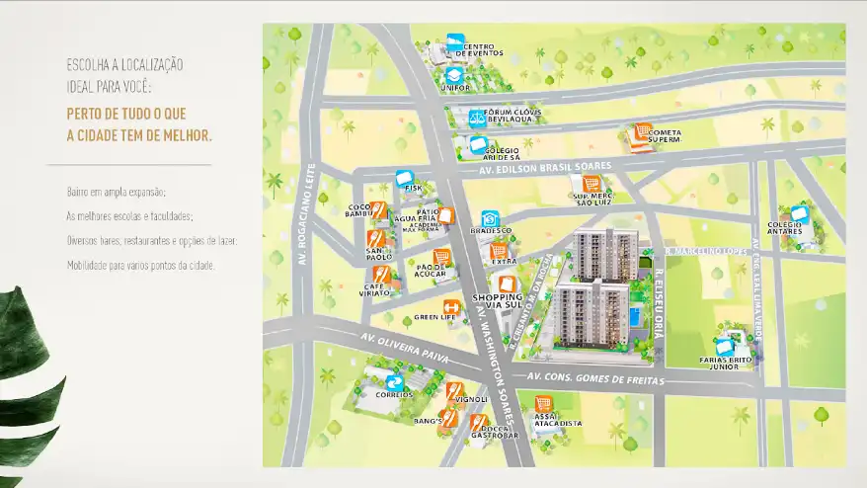Click the heading 'Escolha a localização ideal para você'

tap(125, 76)
